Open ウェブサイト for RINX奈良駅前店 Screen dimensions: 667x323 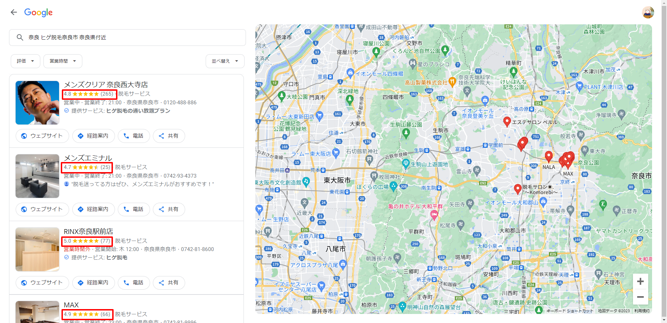tap(42, 283)
